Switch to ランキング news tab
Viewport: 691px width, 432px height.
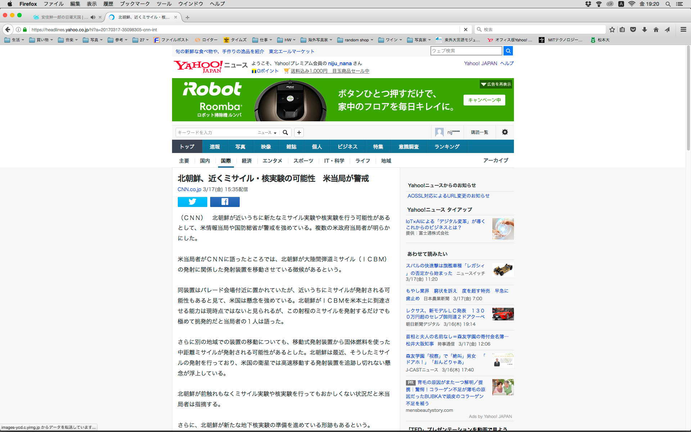pyautogui.click(x=447, y=147)
